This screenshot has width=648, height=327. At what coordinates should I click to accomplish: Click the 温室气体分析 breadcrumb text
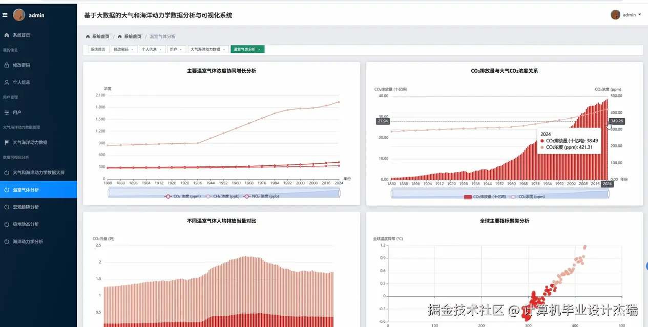click(x=162, y=36)
